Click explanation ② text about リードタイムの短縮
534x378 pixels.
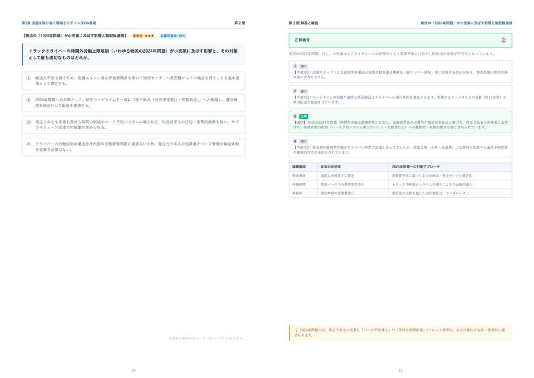coord(400,100)
